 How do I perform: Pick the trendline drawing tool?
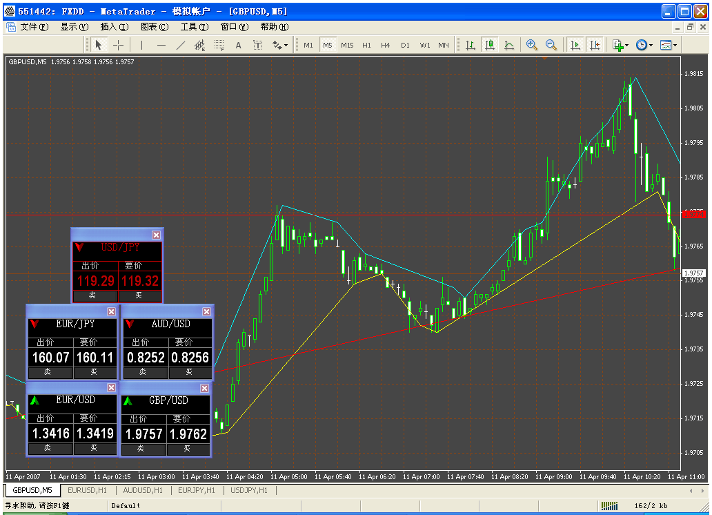coord(180,45)
